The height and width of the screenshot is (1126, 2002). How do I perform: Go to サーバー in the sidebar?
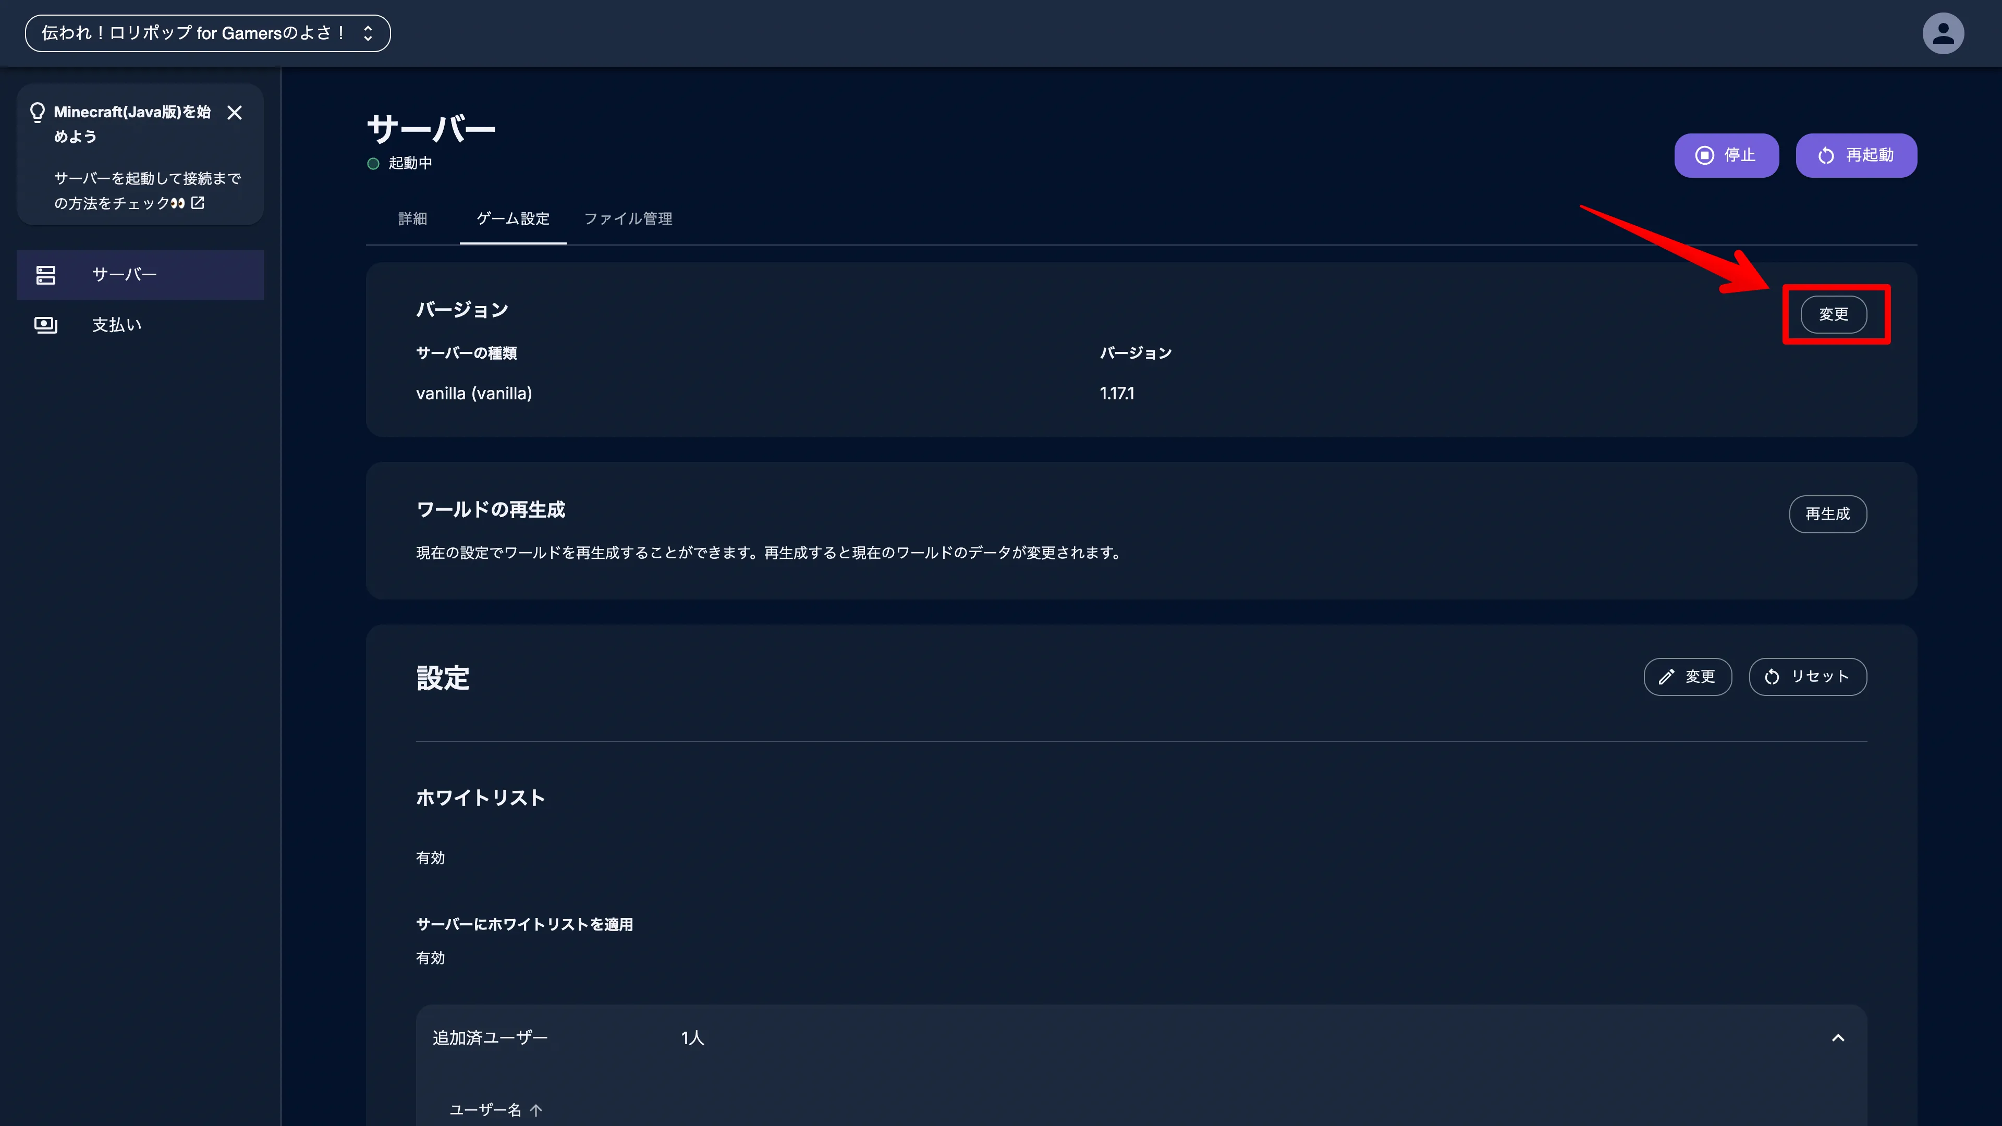pos(140,274)
